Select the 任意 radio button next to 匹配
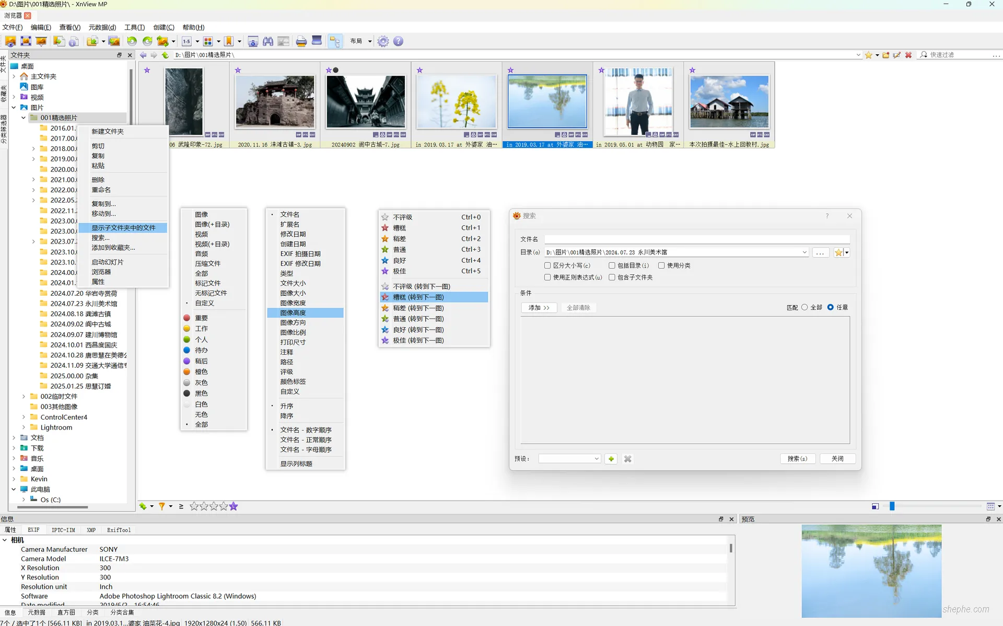 pos(831,307)
